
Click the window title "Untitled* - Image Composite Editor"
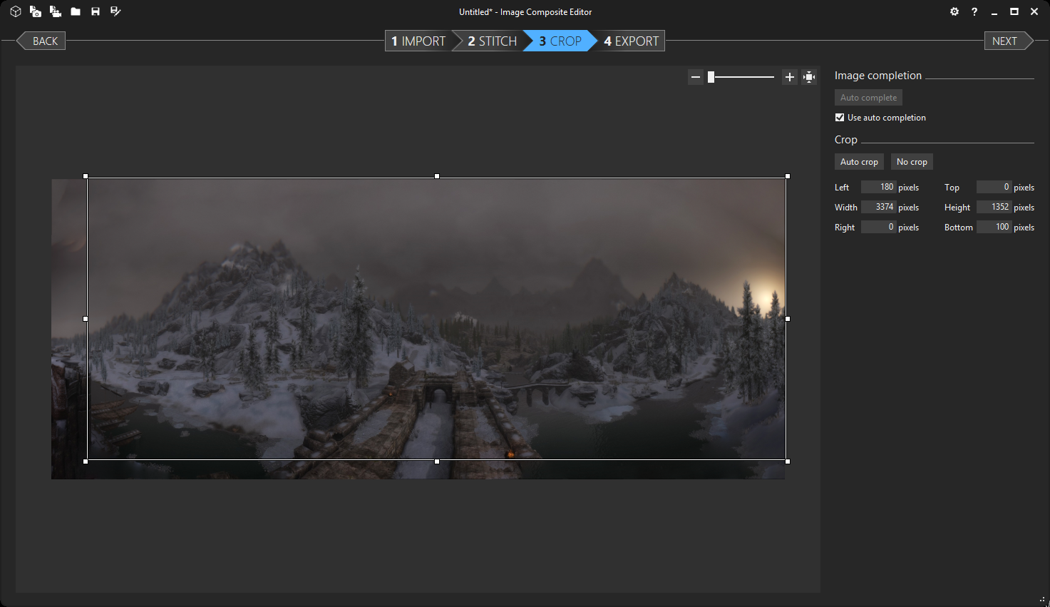coord(525,11)
